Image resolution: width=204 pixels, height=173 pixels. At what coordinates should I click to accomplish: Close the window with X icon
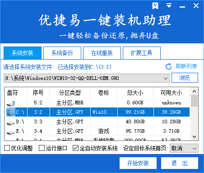196,6
